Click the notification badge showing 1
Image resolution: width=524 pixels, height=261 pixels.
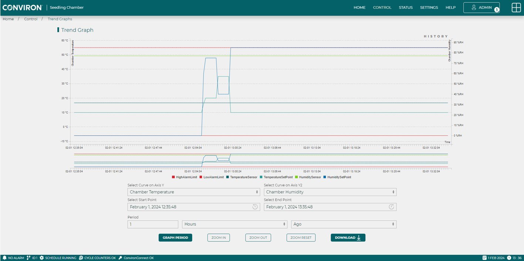pyautogui.click(x=497, y=10)
